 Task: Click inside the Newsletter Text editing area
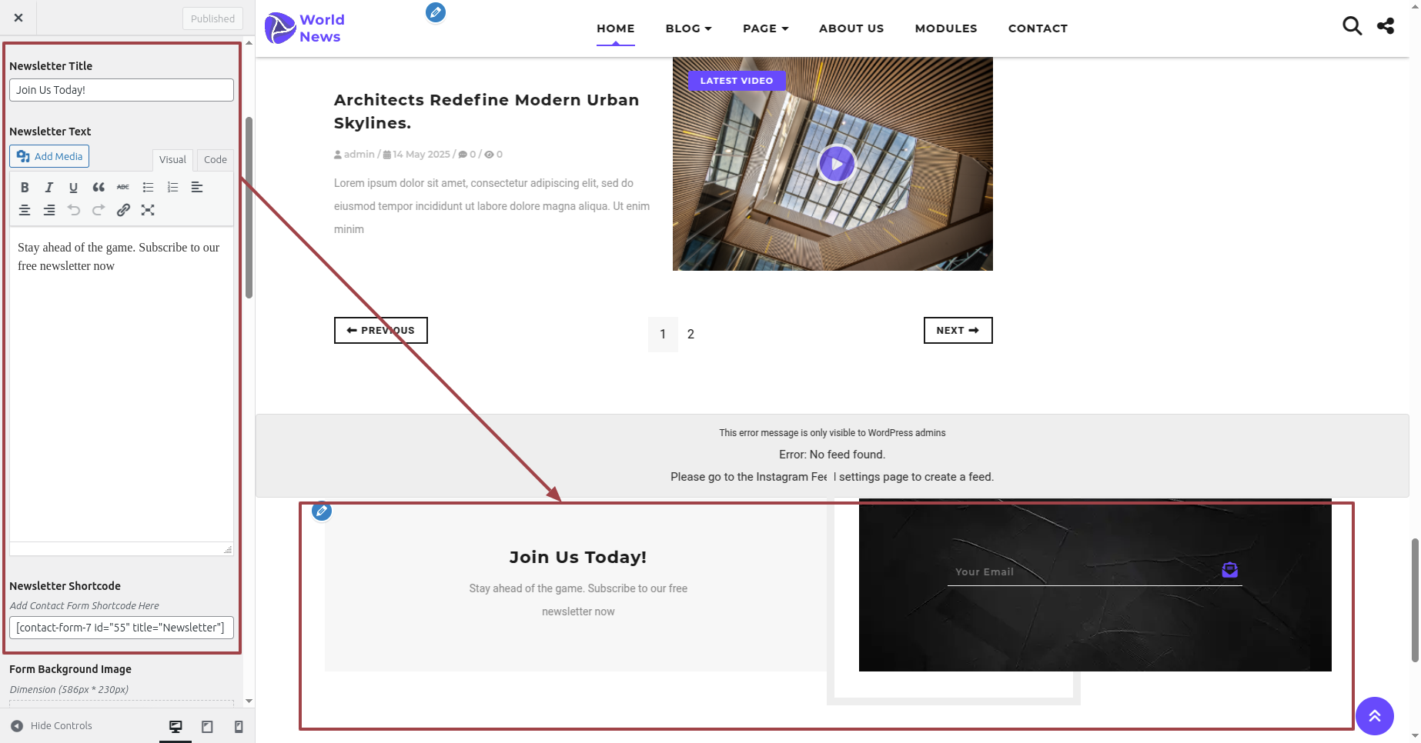122,385
